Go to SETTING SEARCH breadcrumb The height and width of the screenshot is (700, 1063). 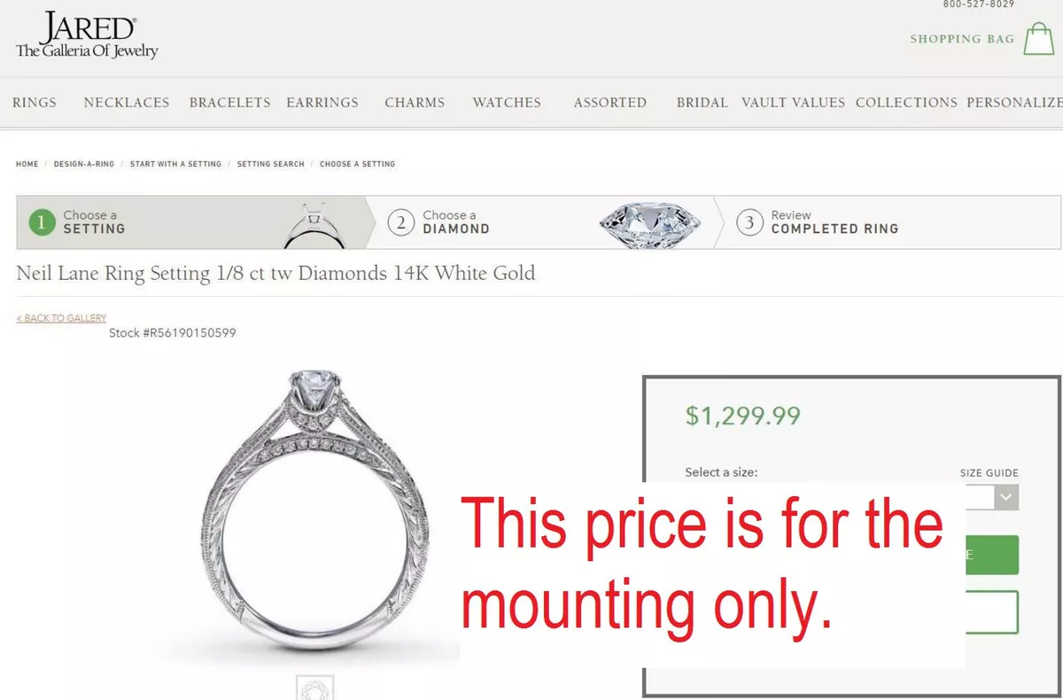coord(270,164)
